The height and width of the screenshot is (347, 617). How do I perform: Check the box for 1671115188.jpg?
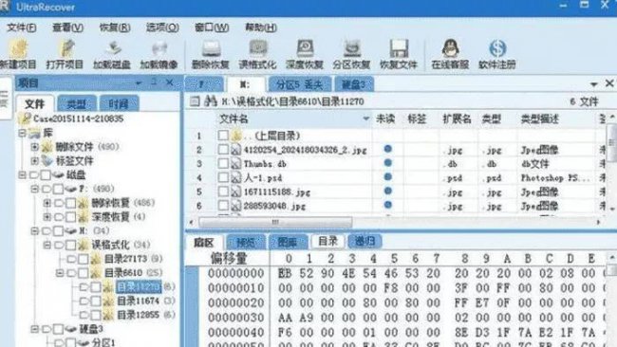(x=223, y=192)
